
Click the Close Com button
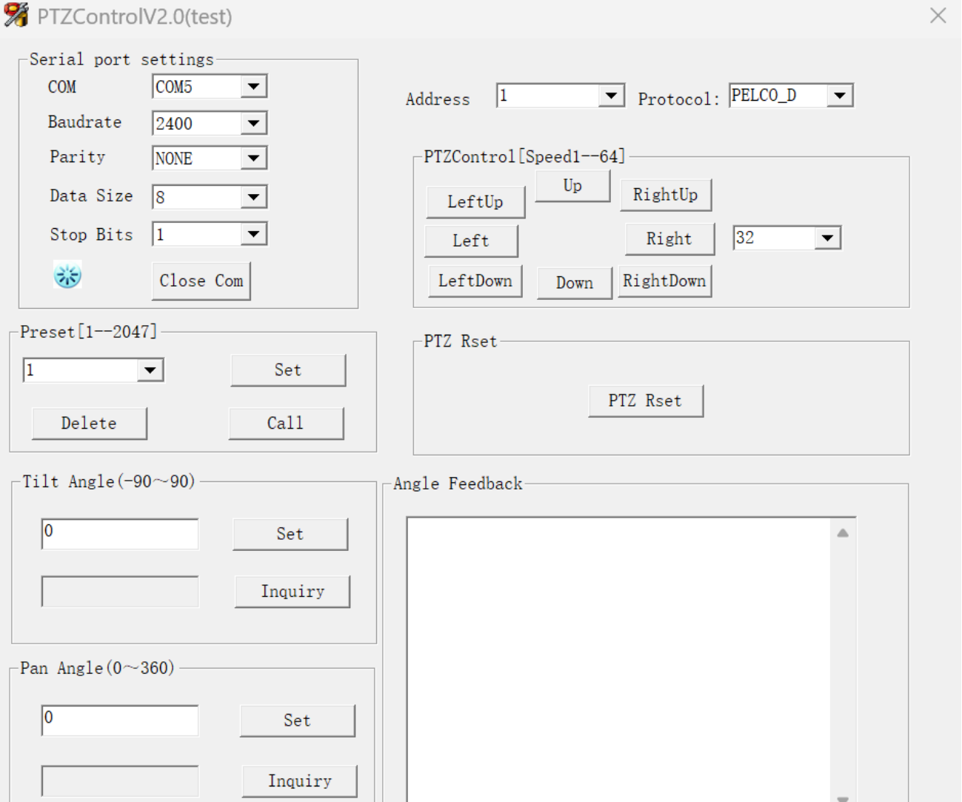tap(201, 281)
